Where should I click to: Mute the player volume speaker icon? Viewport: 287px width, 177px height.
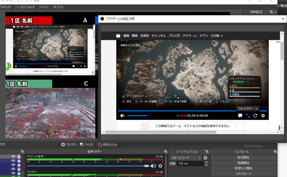[122, 116]
